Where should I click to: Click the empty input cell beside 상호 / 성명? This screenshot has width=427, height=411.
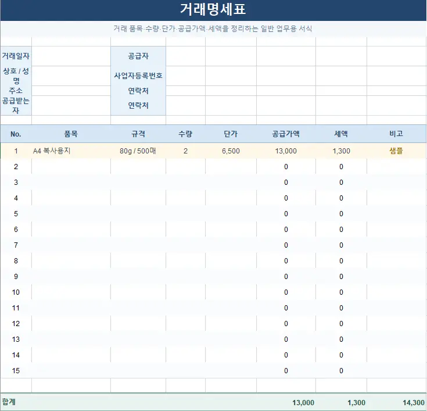(x=71, y=76)
